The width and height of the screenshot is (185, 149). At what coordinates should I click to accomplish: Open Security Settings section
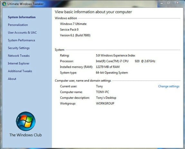(19, 48)
